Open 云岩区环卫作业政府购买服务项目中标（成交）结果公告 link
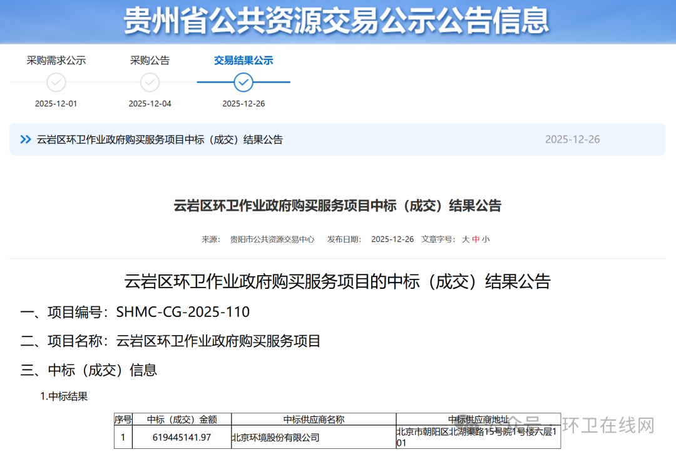The height and width of the screenshot is (452, 676). tap(160, 139)
